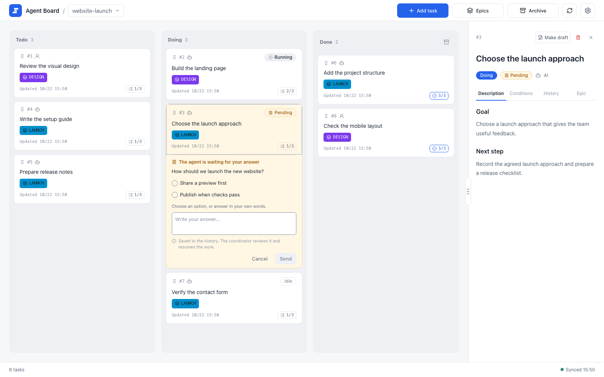Open settings via the gear icon
Image resolution: width=604 pixels, height=377 pixels.
click(x=588, y=11)
